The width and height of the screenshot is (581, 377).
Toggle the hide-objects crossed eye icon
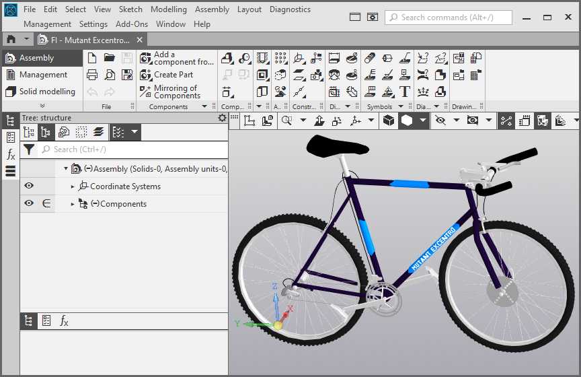tap(440, 121)
